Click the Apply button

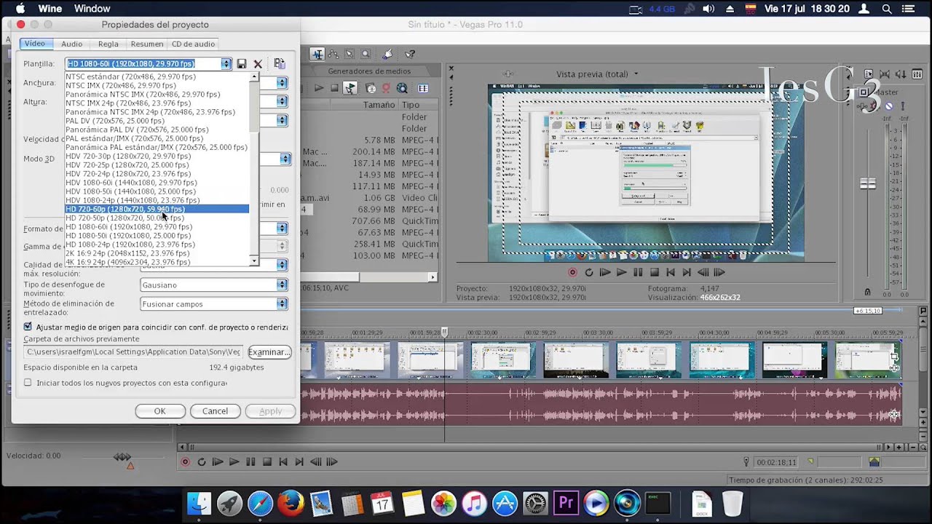click(x=270, y=411)
